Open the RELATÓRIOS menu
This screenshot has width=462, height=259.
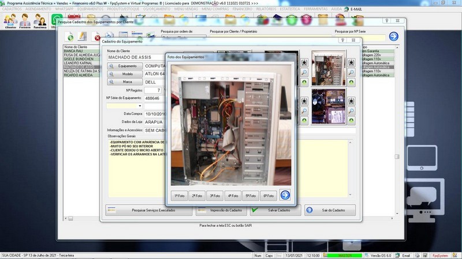pos(266,9)
